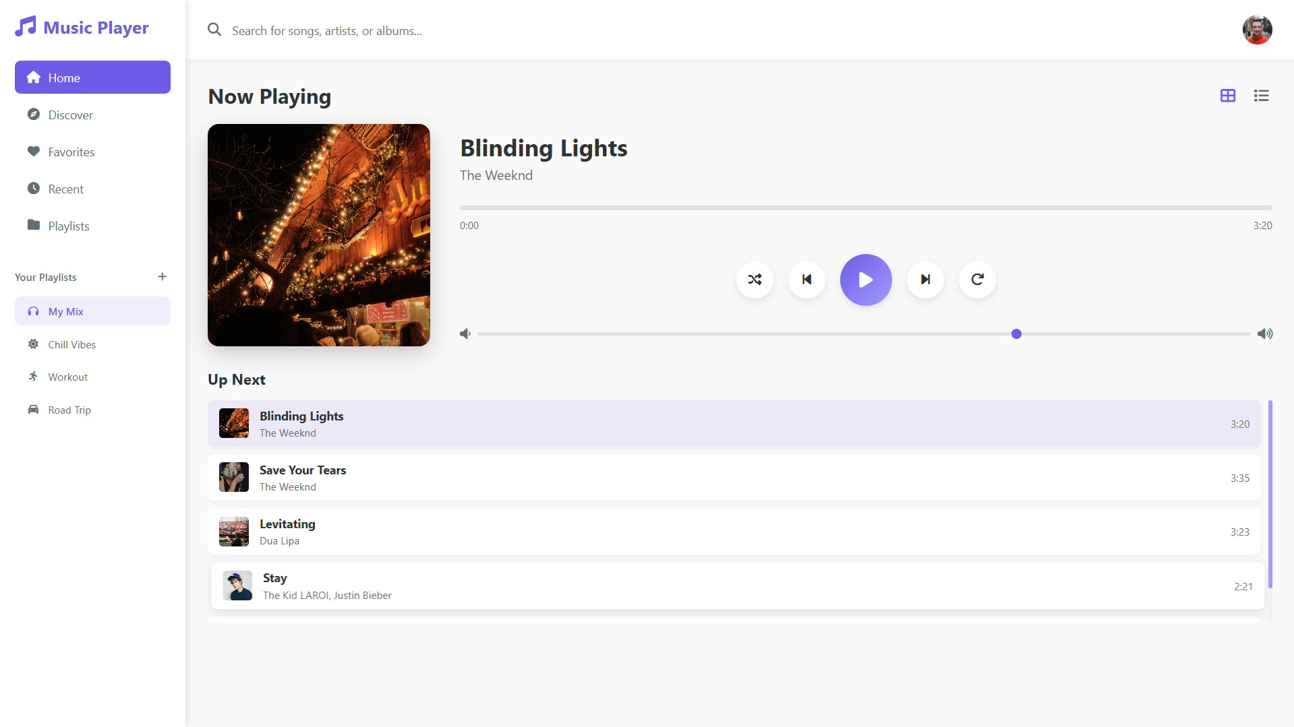Switch to list view
The width and height of the screenshot is (1294, 727).
click(x=1261, y=96)
